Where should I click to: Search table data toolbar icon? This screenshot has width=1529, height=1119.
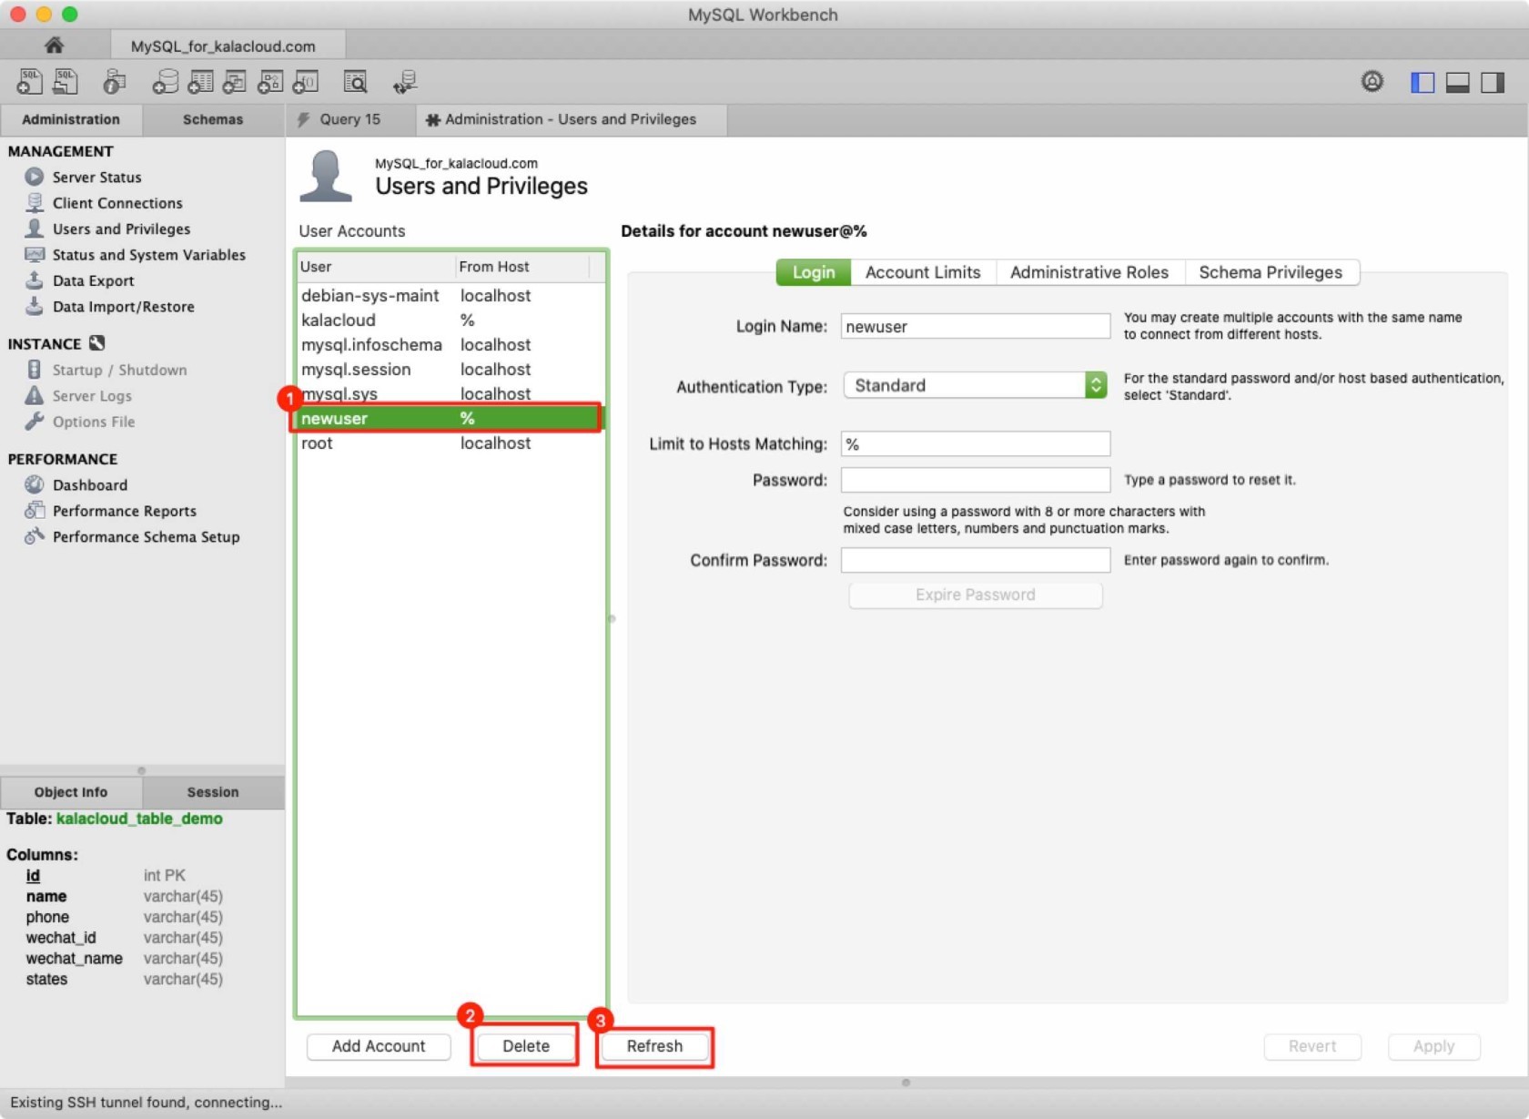355,82
